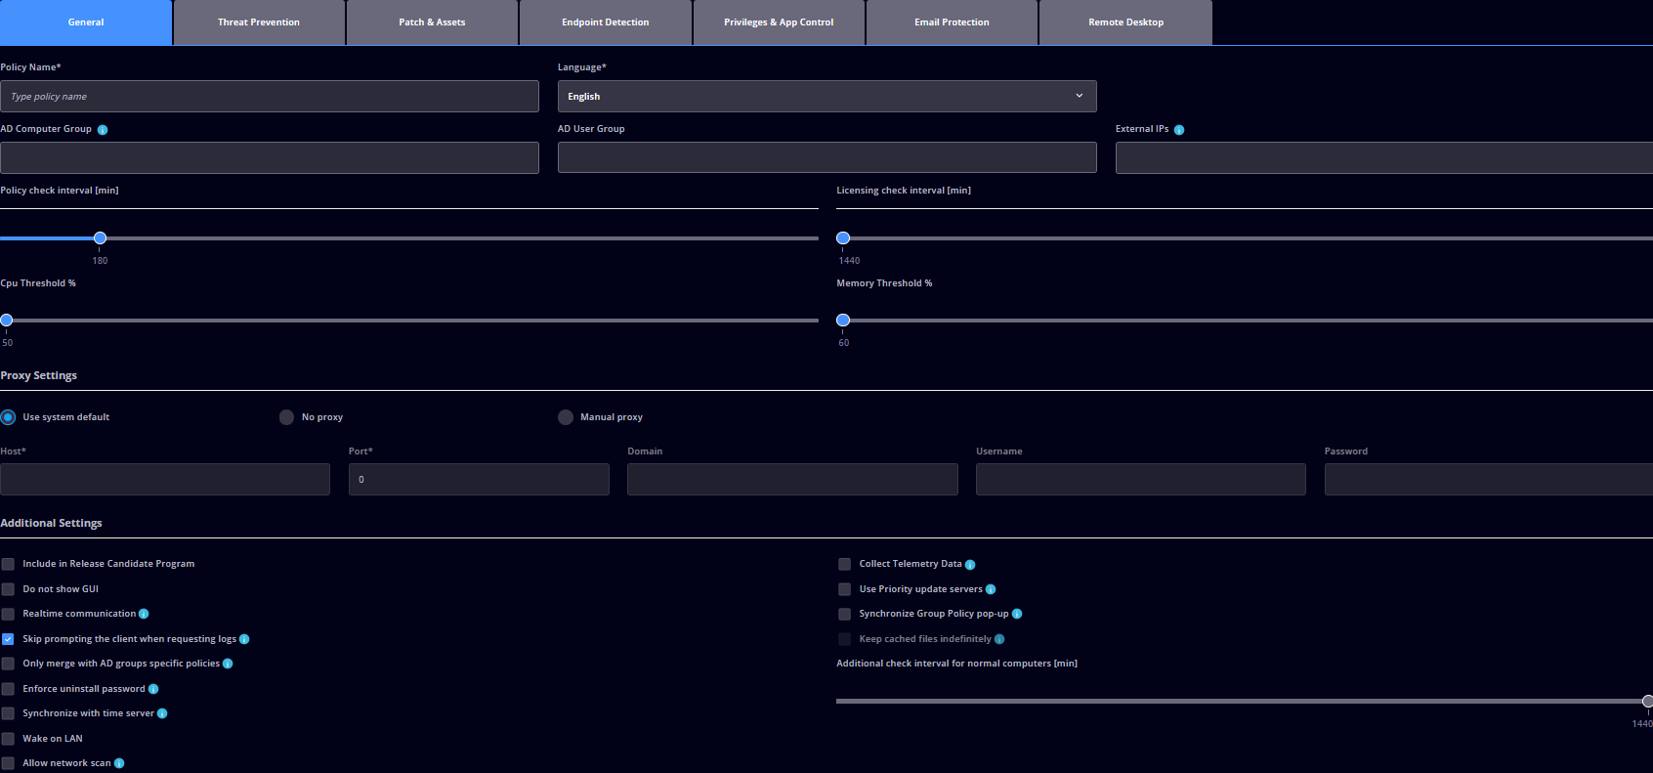The height and width of the screenshot is (773, 1653).
Task: Check Synchronize with time server
Action: [x=8, y=713]
